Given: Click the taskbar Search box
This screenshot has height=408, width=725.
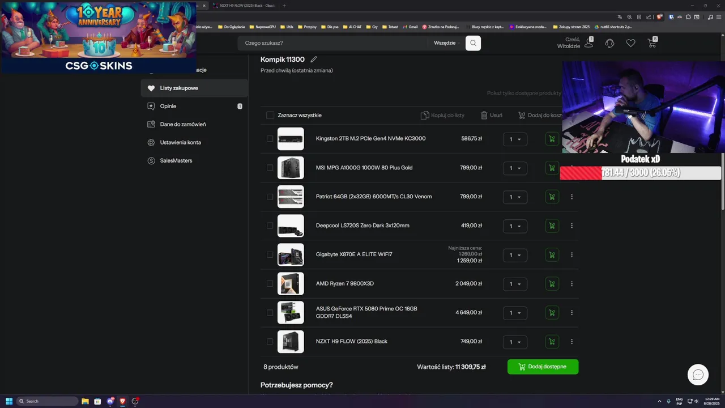Looking at the screenshot, I should pos(48,401).
